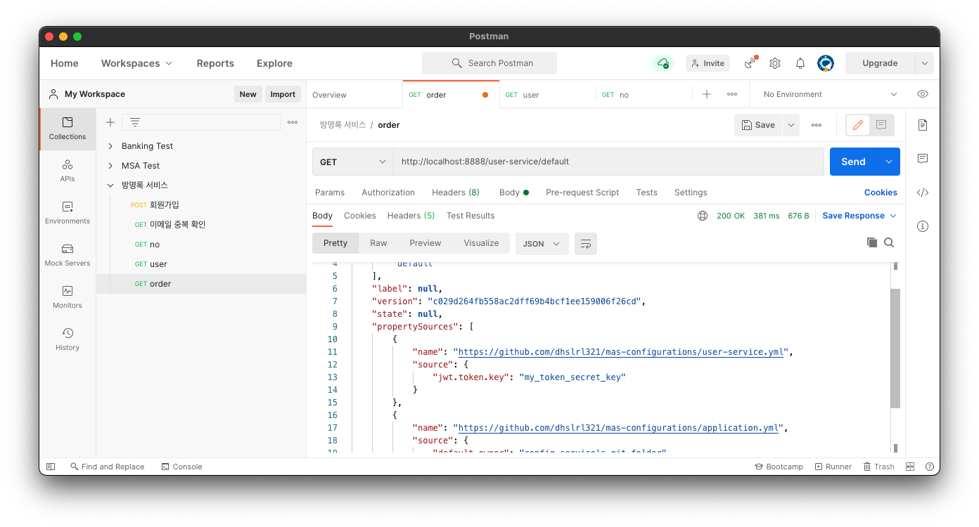The image size is (979, 527).
Task: Switch to the edit pencil mode
Action: tap(858, 125)
